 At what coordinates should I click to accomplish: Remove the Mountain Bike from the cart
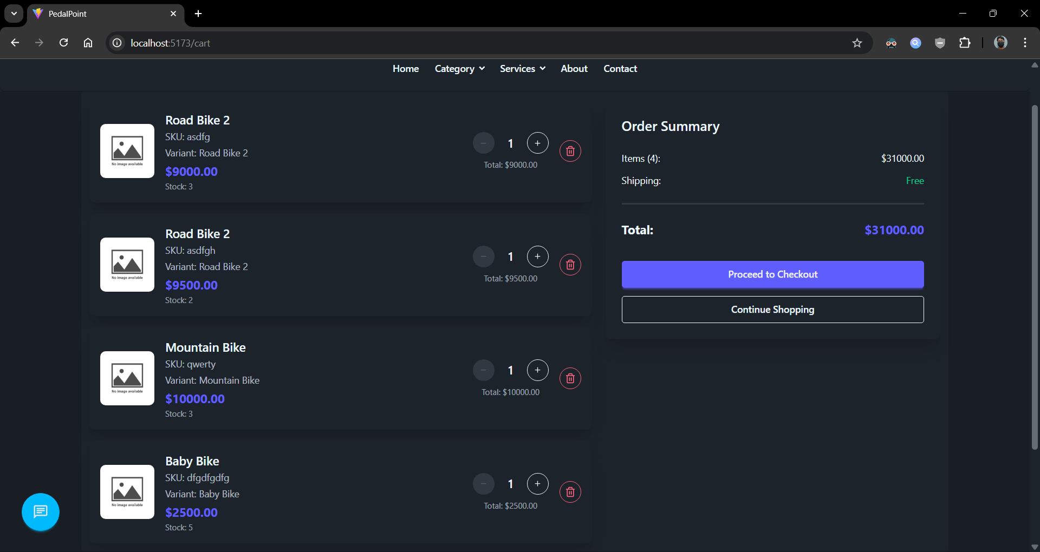click(x=570, y=378)
